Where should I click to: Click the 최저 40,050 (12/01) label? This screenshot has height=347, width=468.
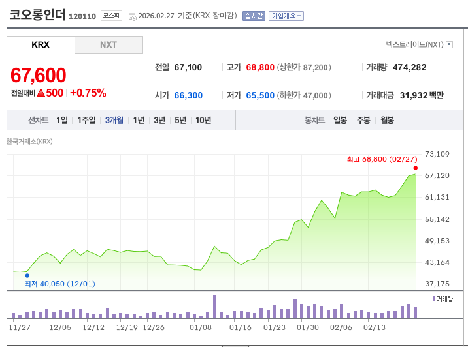point(60,284)
